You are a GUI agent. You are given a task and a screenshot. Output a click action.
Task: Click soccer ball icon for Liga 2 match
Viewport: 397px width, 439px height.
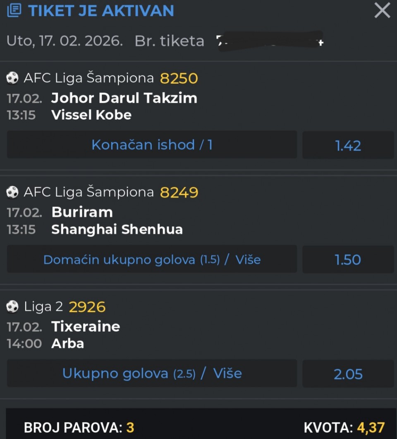click(13, 306)
